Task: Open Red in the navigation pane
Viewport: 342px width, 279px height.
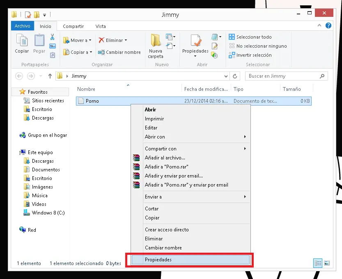Action: [x=28, y=230]
